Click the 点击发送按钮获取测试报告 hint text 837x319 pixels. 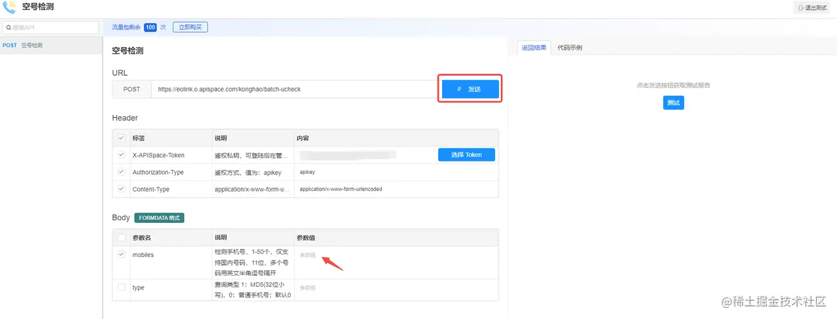pos(674,85)
